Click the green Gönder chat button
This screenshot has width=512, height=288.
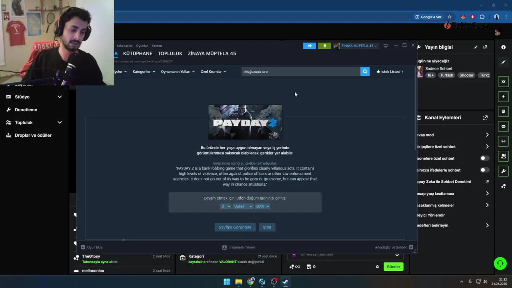coord(393,267)
